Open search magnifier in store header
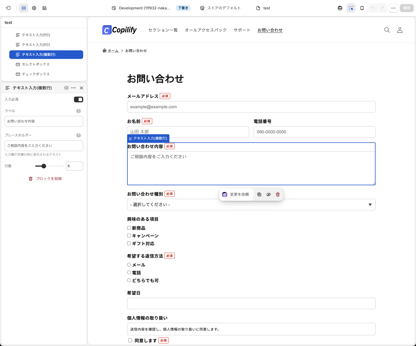Image resolution: width=416 pixels, height=346 pixels. pos(387,30)
